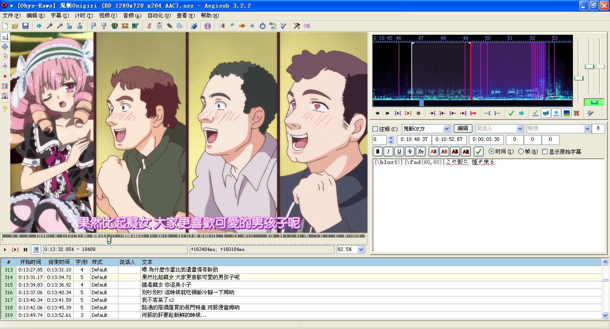
Task: Select the Drag subtitles visual tool
Action: 5,47
